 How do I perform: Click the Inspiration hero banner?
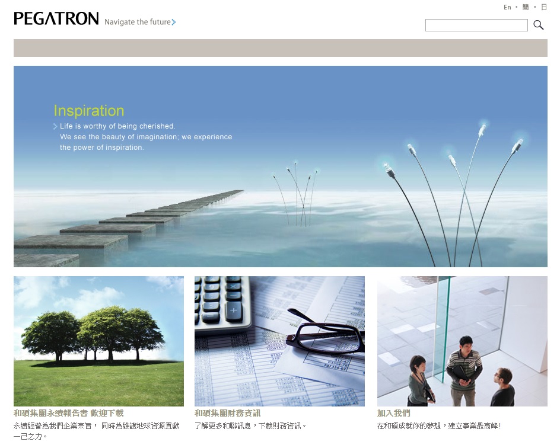[281, 167]
